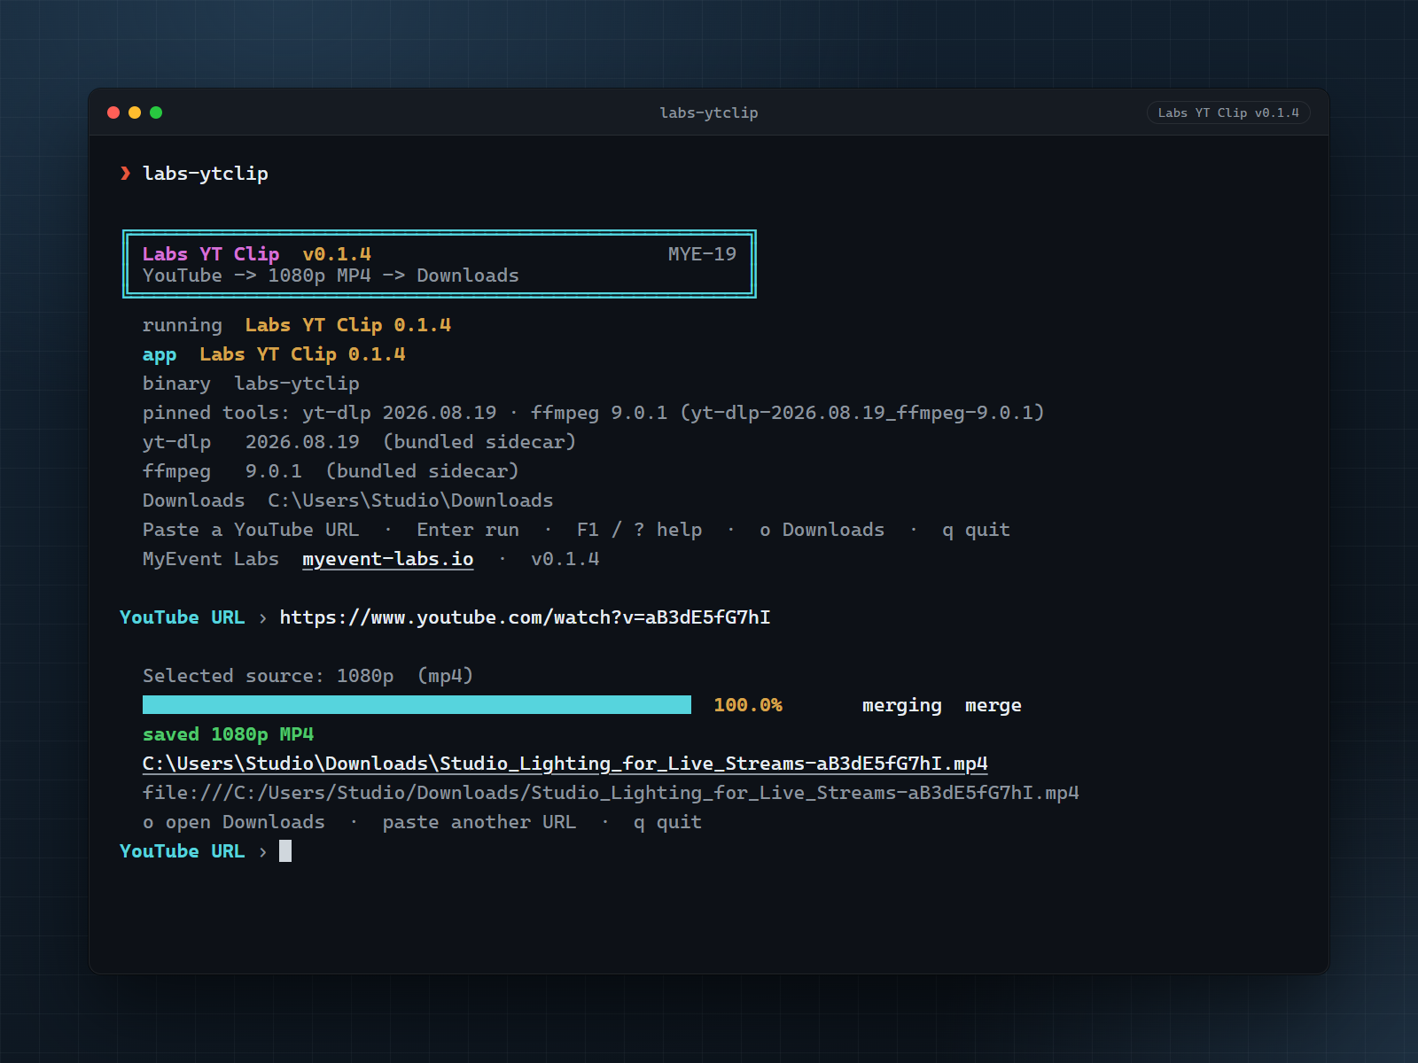Viewport: 1418px width, 1063px height.
Task: Click the 'o open Downloads' hint
Action: pos(234,822)
